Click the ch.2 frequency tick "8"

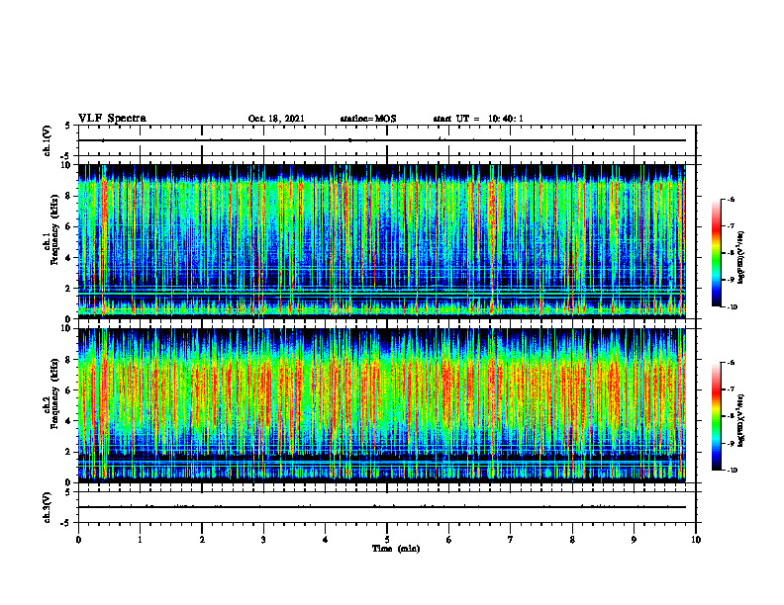pyautogui.click(x=69, y=360)
